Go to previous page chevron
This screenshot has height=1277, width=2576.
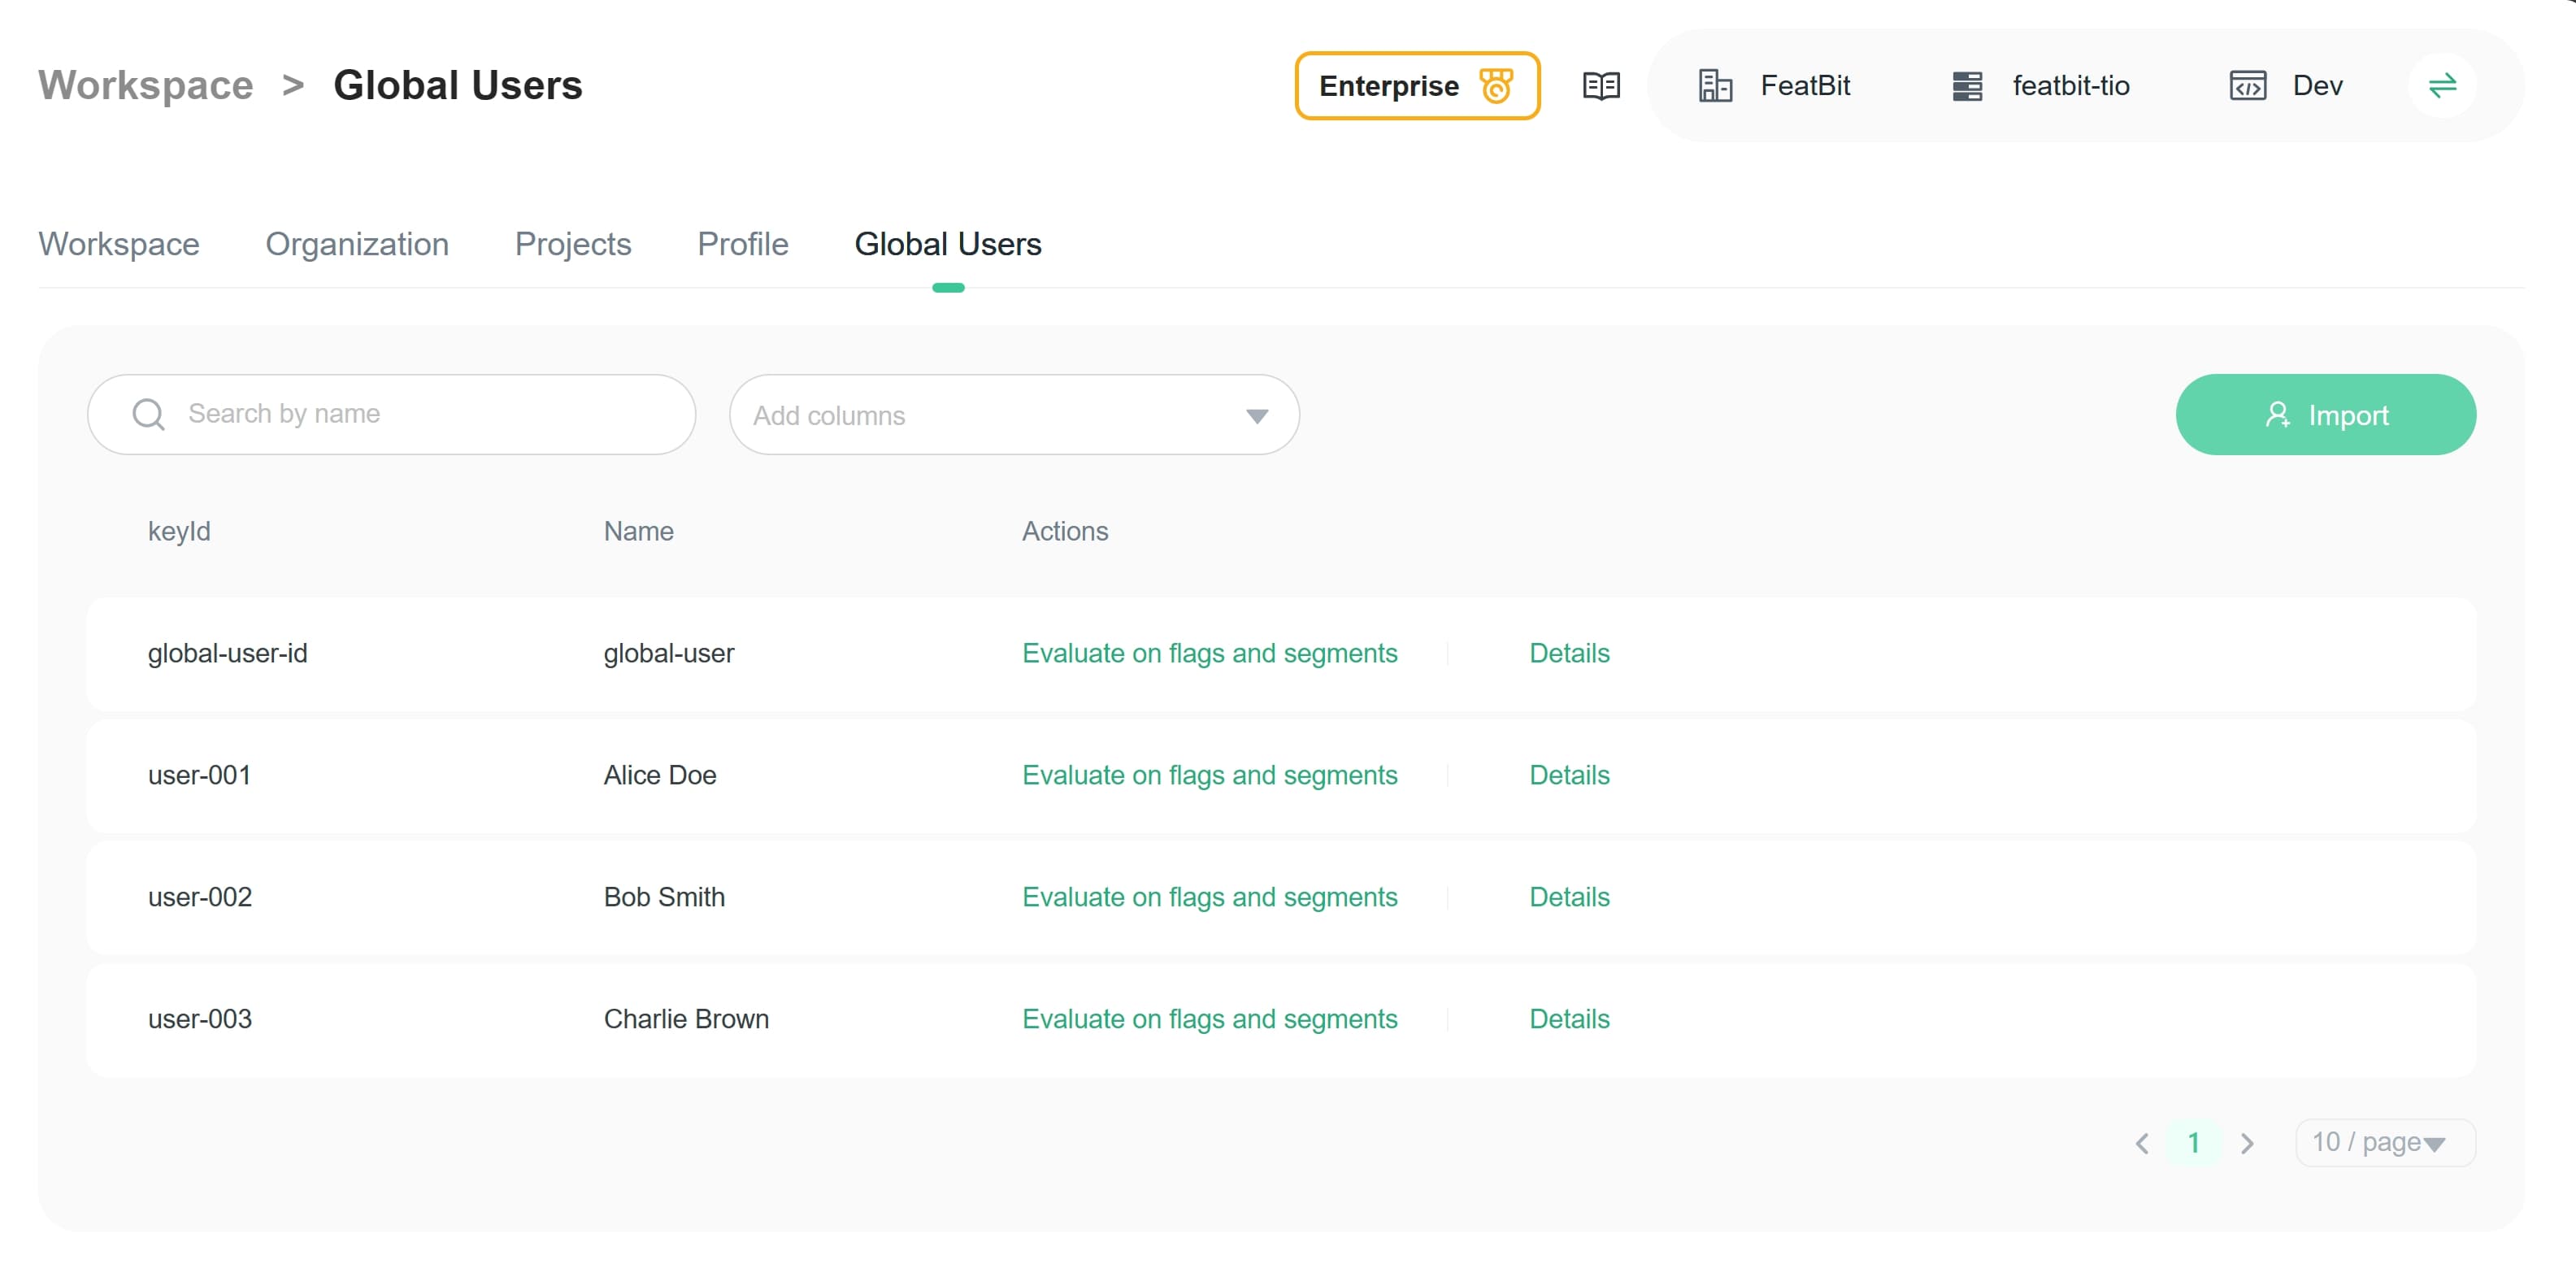point(2141,1143)
